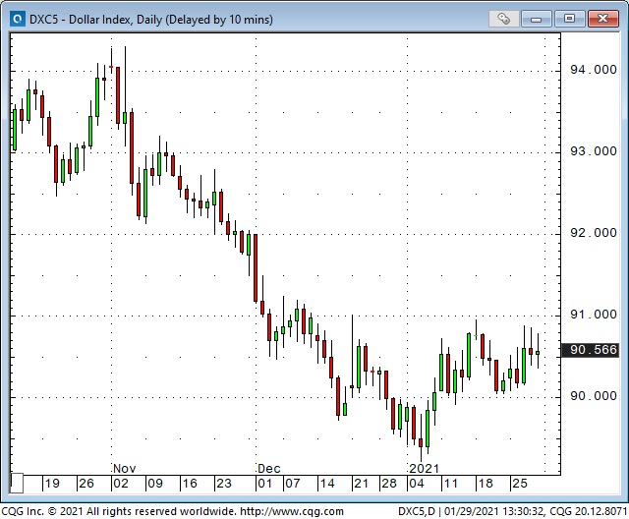Close the DXC5 Dollar Index chart
Image resolution: width=629 pixels, height=519 pixels.
click(x=602, y=19)
